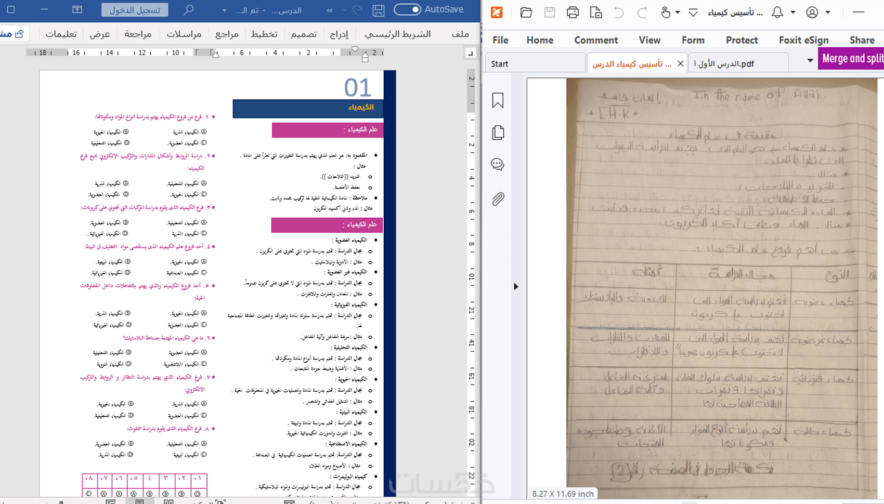The image size is (884, 504).
Task: Click the Create PDF from file icon
Action: coord(596,12)
